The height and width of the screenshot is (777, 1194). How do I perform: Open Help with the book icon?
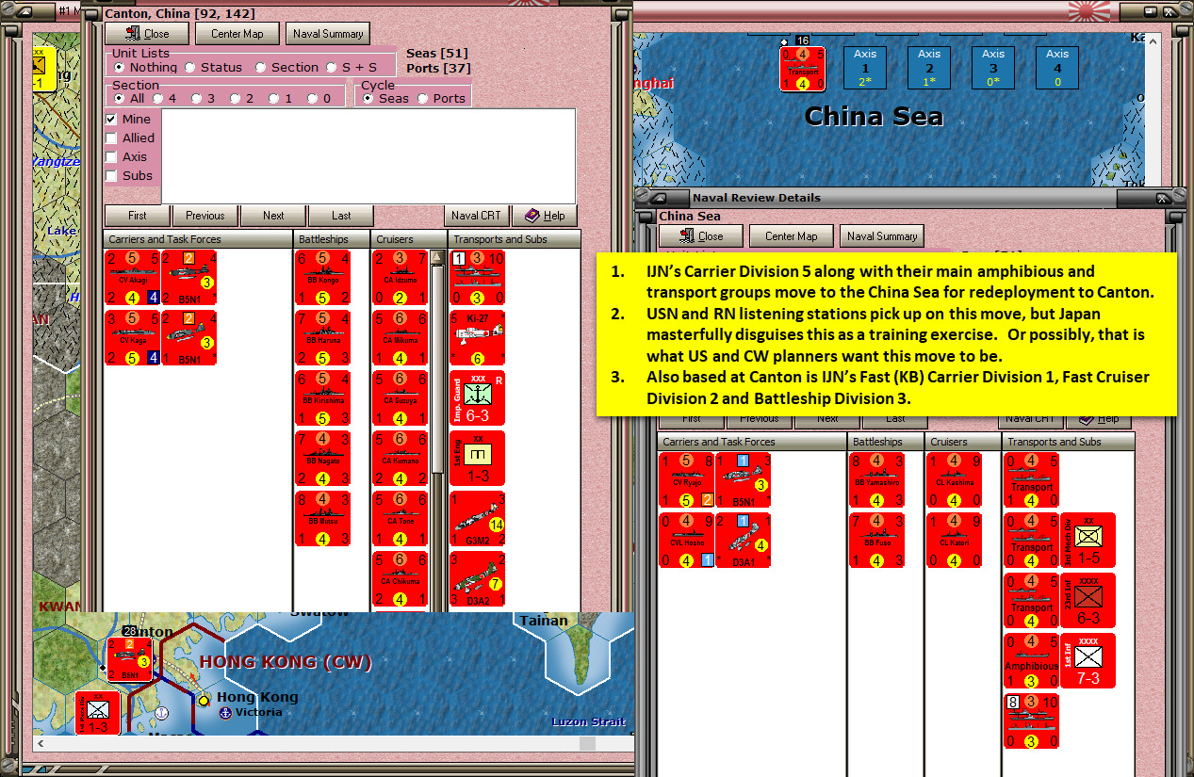click(545, 216)
